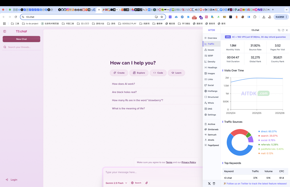
Task: Select the Create suggestion category
Action: (119, 73)
